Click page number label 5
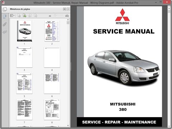 pos(24,96)
